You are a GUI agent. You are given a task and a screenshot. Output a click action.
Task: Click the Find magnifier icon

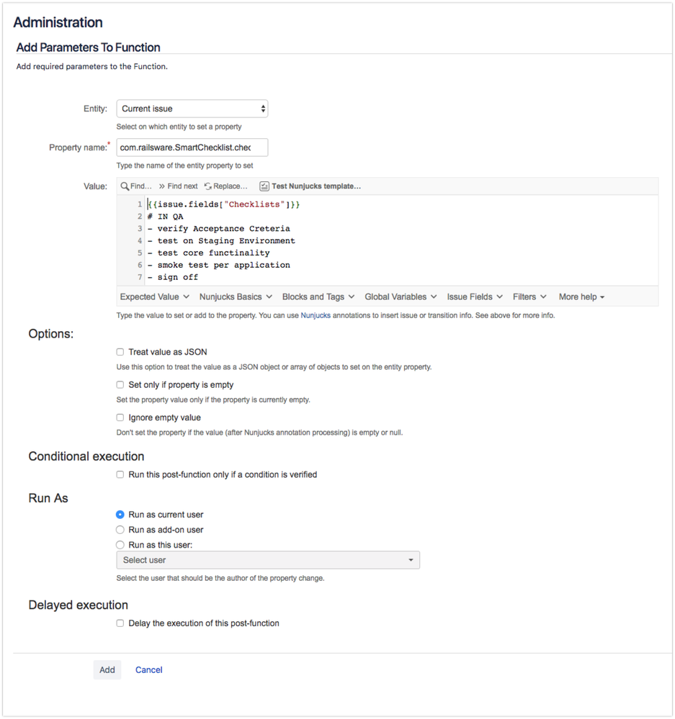(125, 186)
